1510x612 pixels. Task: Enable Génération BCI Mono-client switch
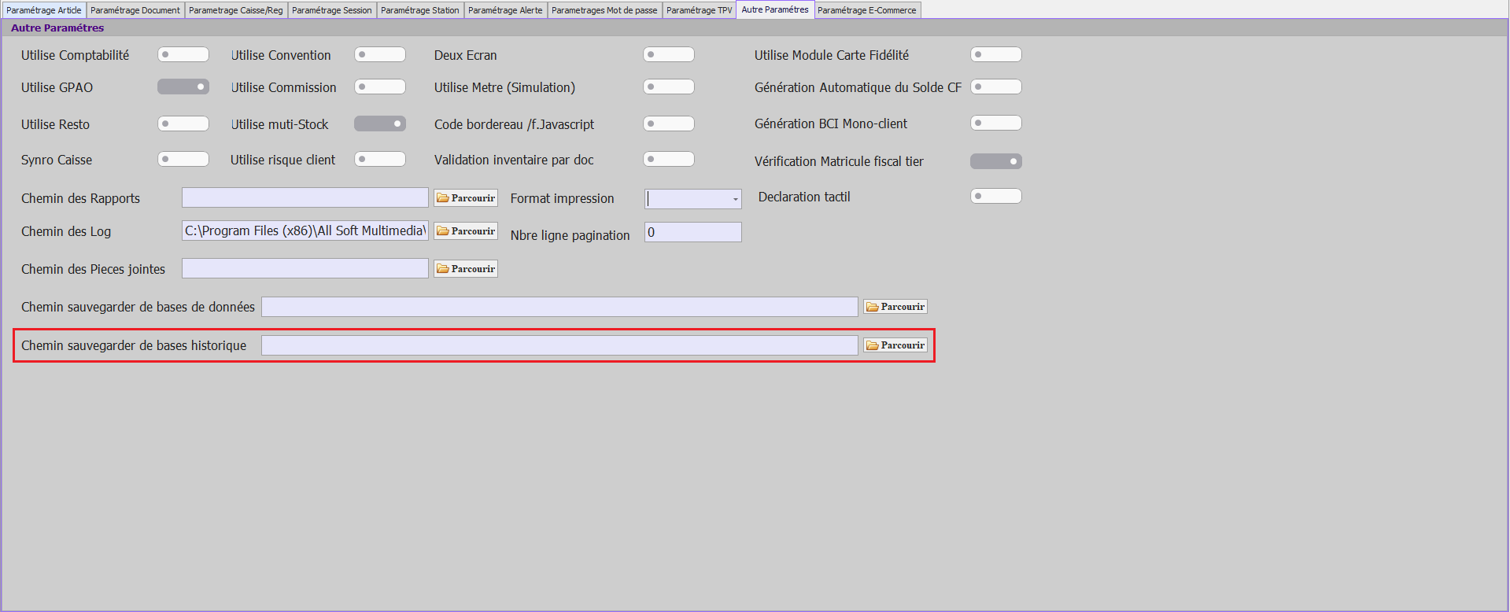click(996, 123)
